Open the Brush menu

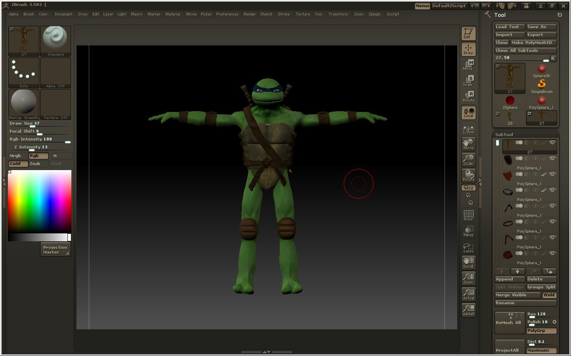click(29, 14)
